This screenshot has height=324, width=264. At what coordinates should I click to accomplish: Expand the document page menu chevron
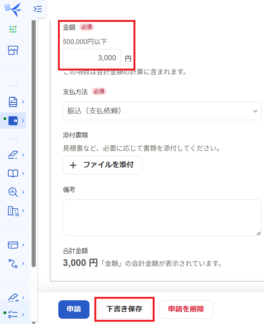click(x=23, y=102)
